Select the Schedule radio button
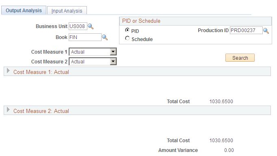 click(x=127, y=38)
